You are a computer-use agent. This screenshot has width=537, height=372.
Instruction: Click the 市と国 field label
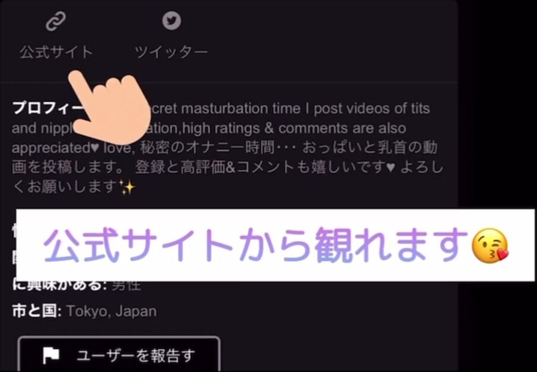click(37, 311)
